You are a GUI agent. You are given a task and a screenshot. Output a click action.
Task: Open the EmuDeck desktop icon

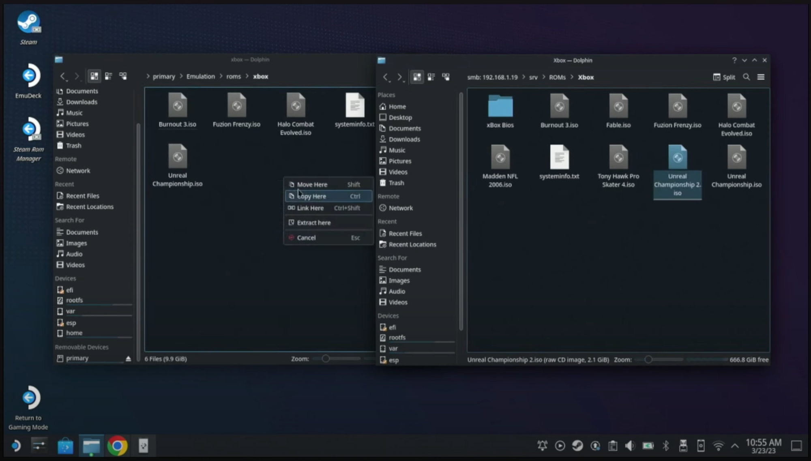pyautogui.click(x=28, y=81)
